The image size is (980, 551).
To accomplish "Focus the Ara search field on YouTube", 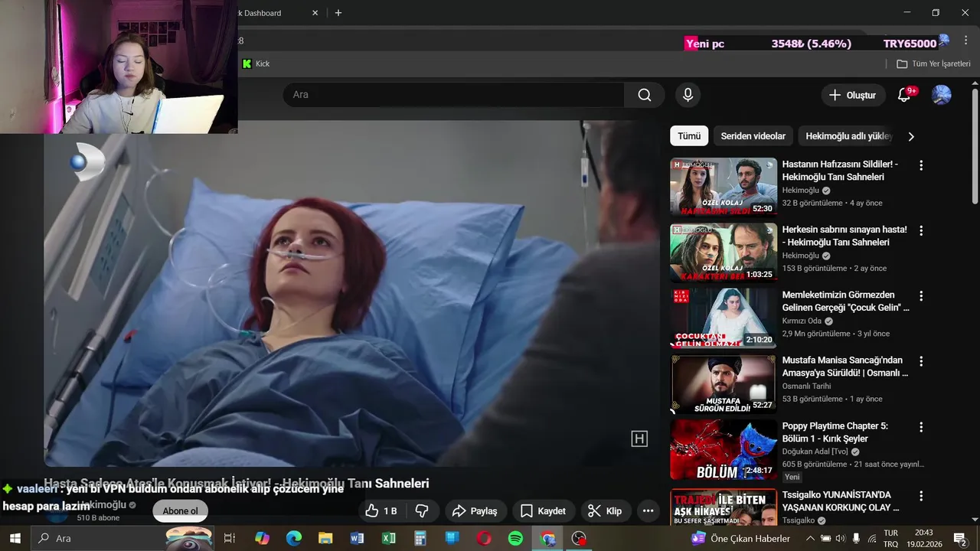I will point(453,95).
